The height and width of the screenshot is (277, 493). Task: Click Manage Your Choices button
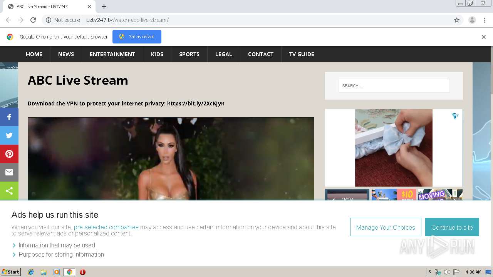point(386,227)
